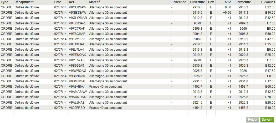Click the Fermeture column header
The width and height of the screenshot is (276, 123).
tap(243, 2)
